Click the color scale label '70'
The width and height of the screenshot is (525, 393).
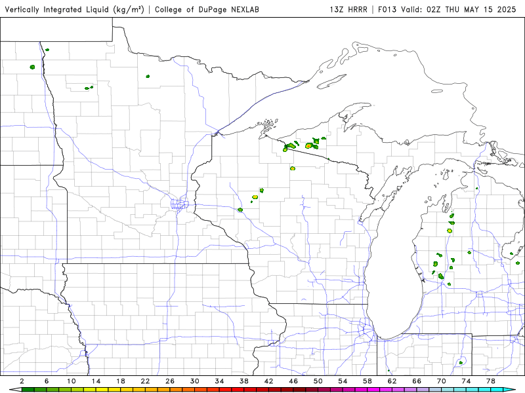pyautogui.click(x=442, y=381)
